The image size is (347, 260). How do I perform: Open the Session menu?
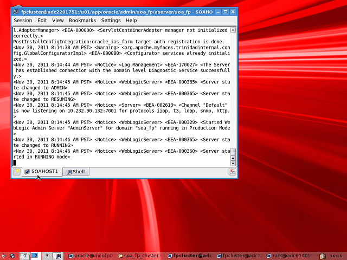coord(23,21)
